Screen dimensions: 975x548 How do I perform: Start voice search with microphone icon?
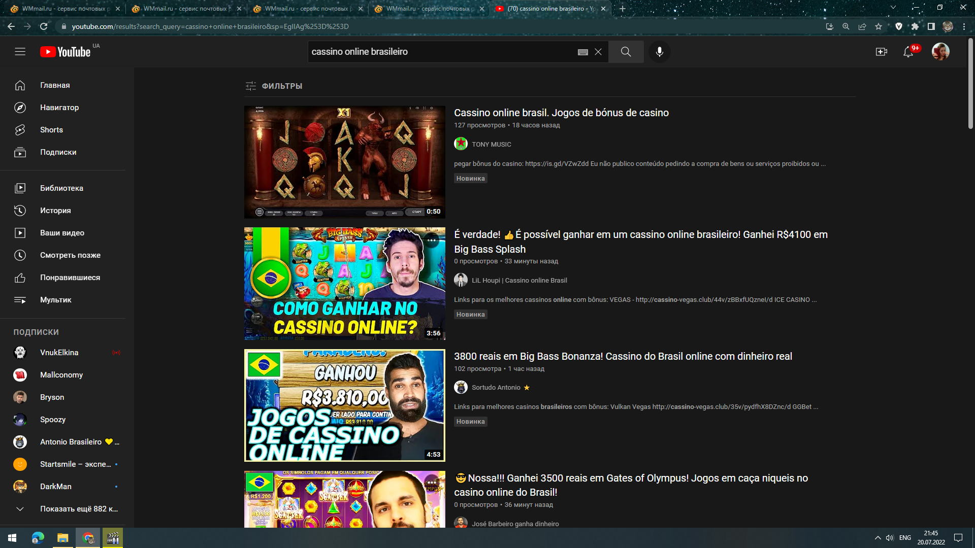coord(659,52)
